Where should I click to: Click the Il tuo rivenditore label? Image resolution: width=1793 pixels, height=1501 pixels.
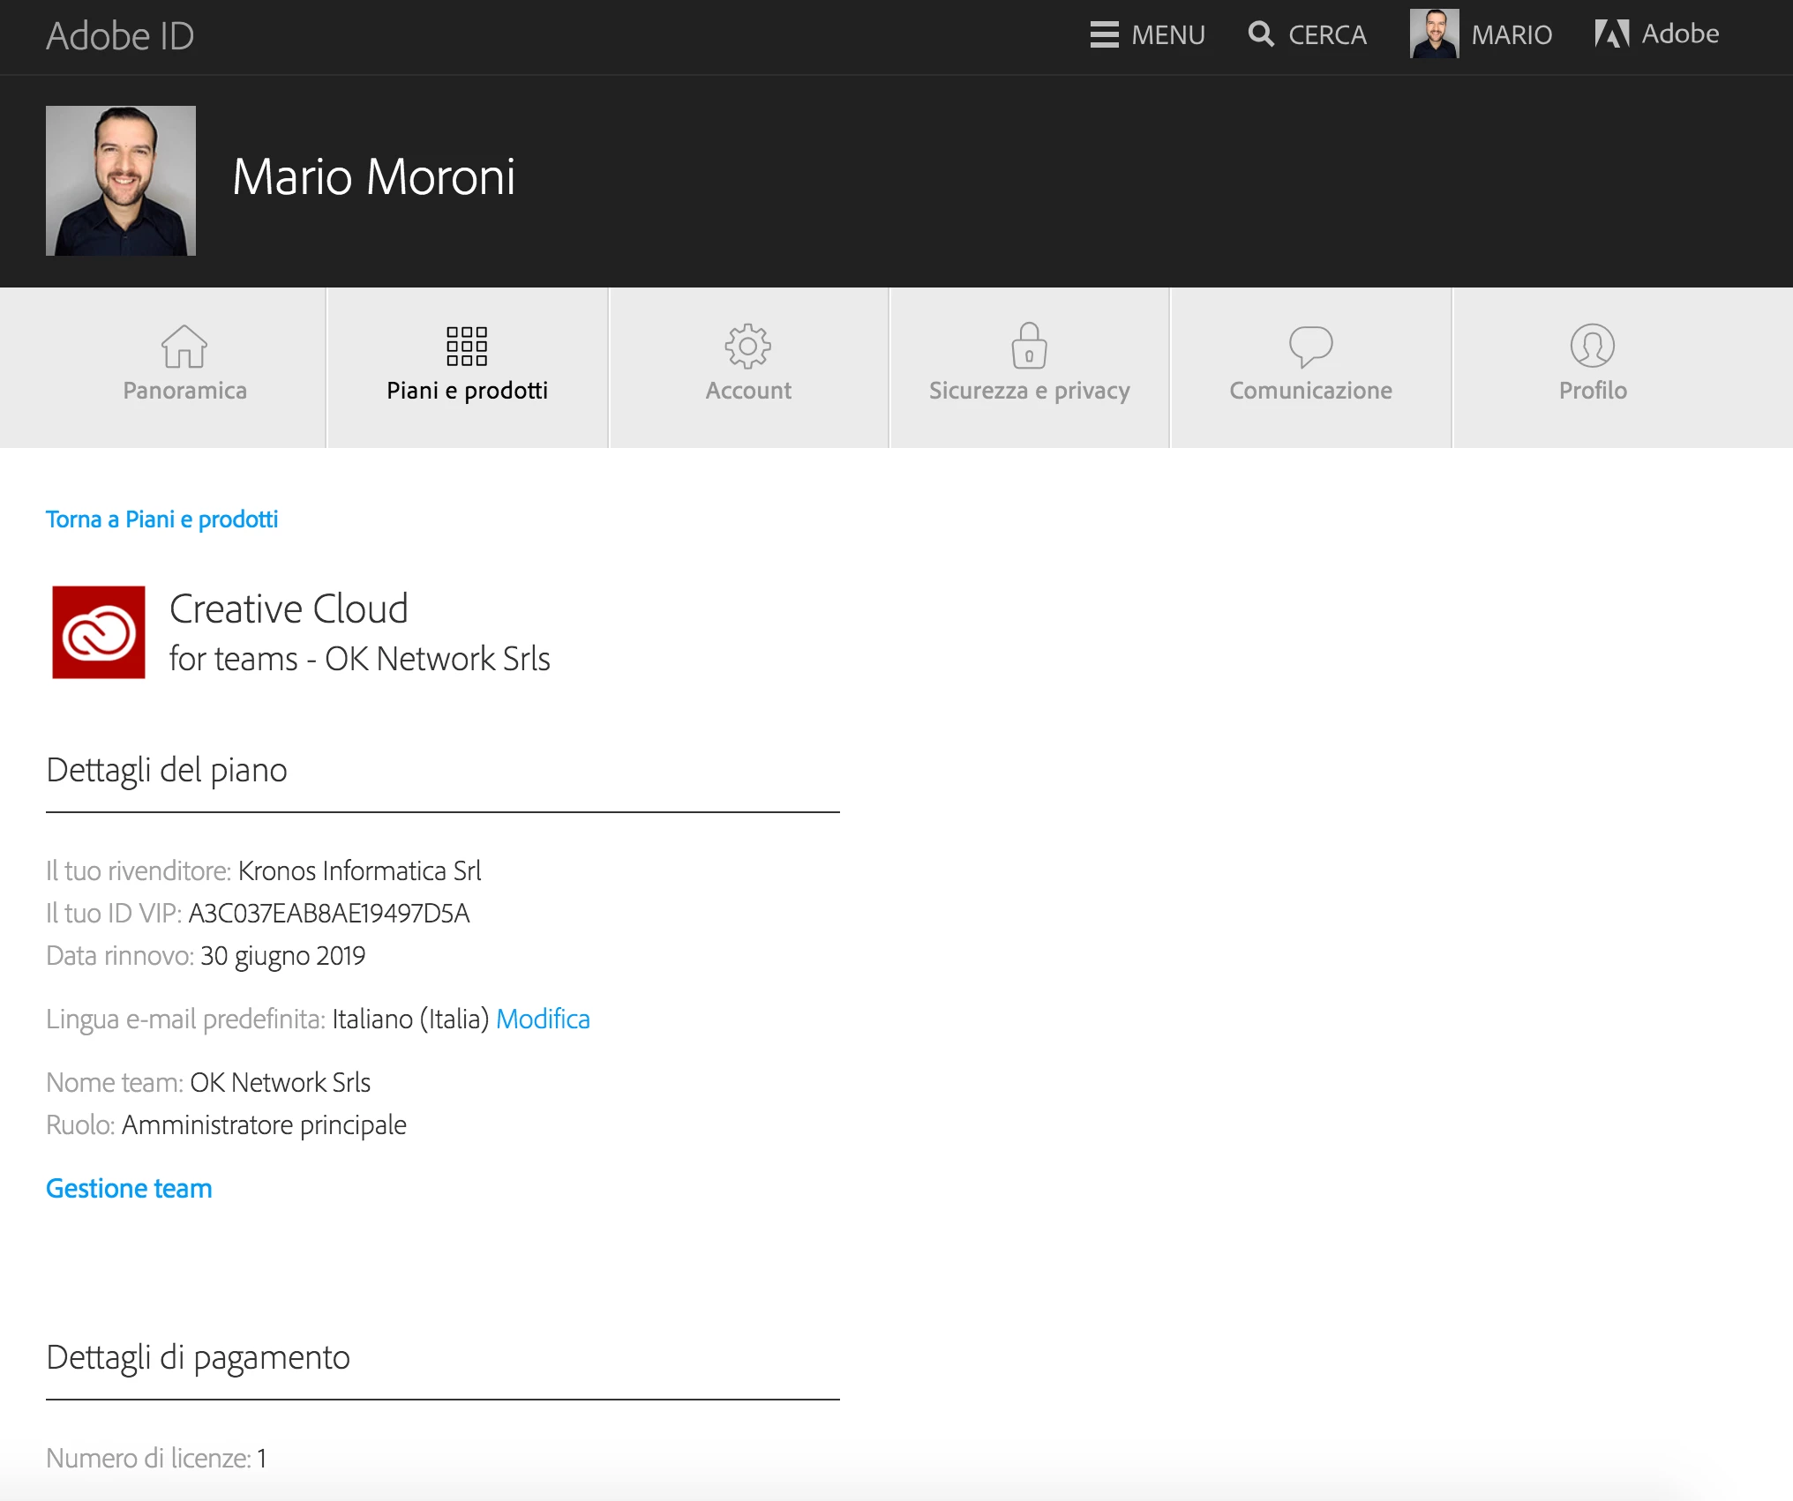(139, 870)
